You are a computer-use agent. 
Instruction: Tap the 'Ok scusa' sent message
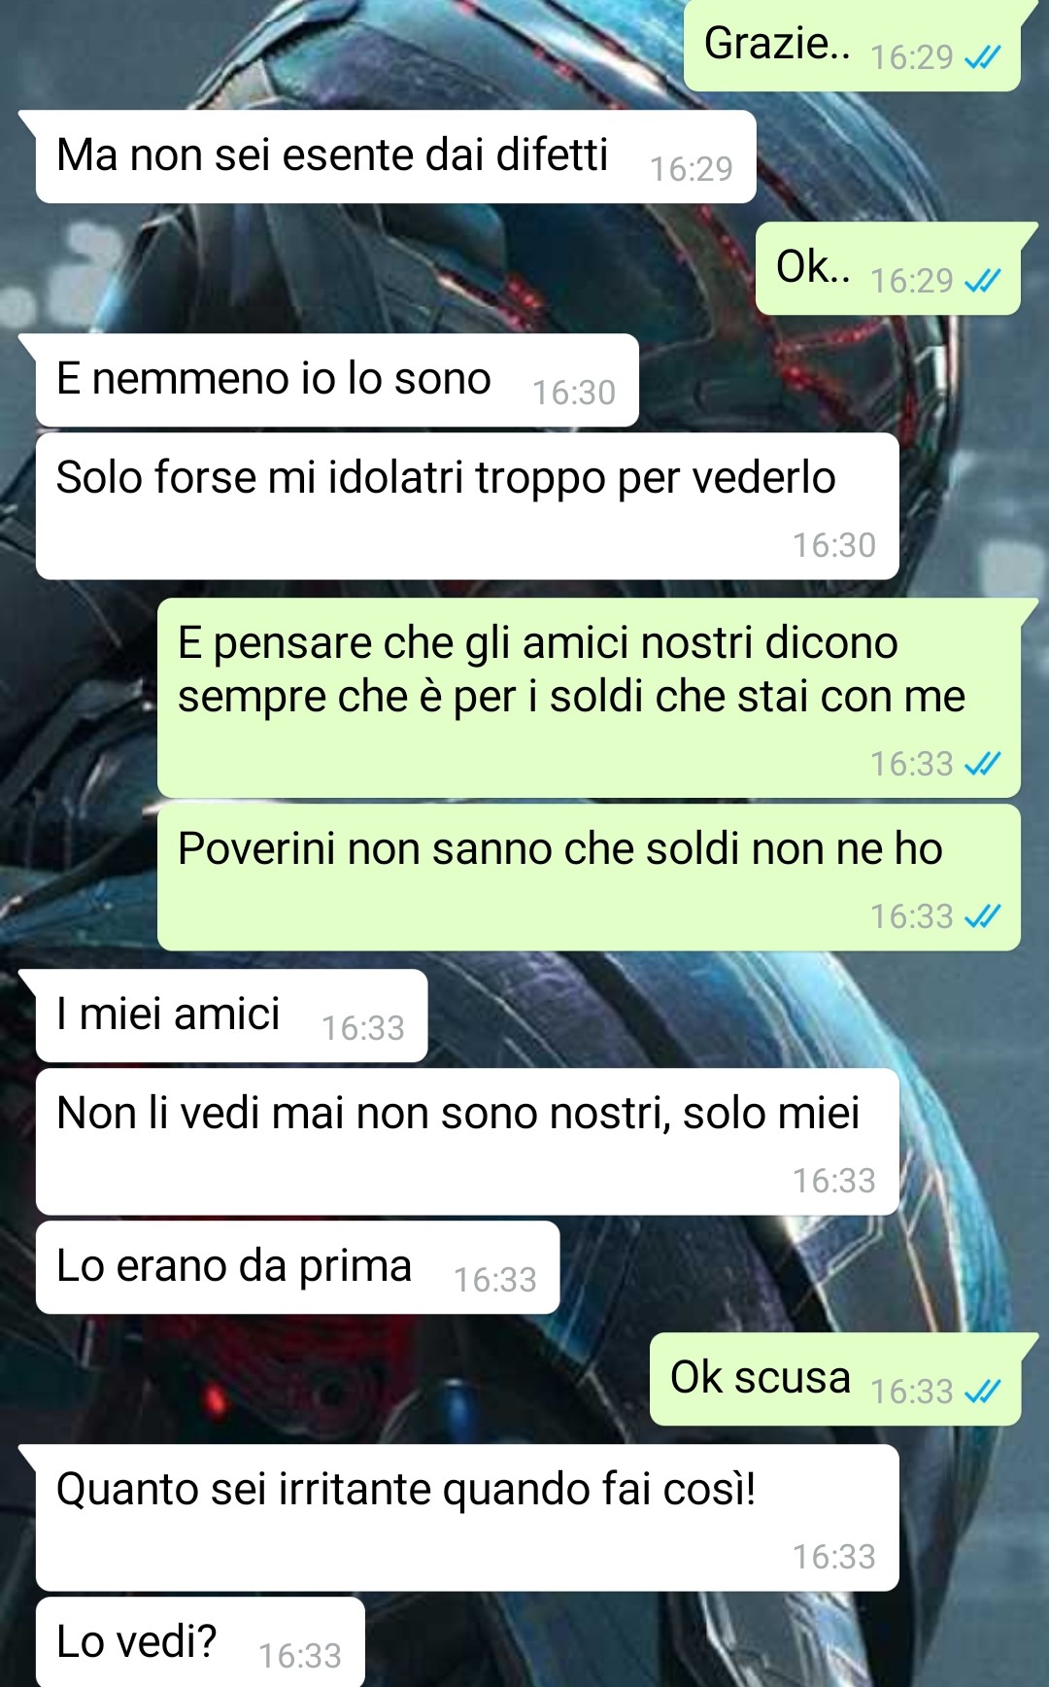tap(835, 1379)
